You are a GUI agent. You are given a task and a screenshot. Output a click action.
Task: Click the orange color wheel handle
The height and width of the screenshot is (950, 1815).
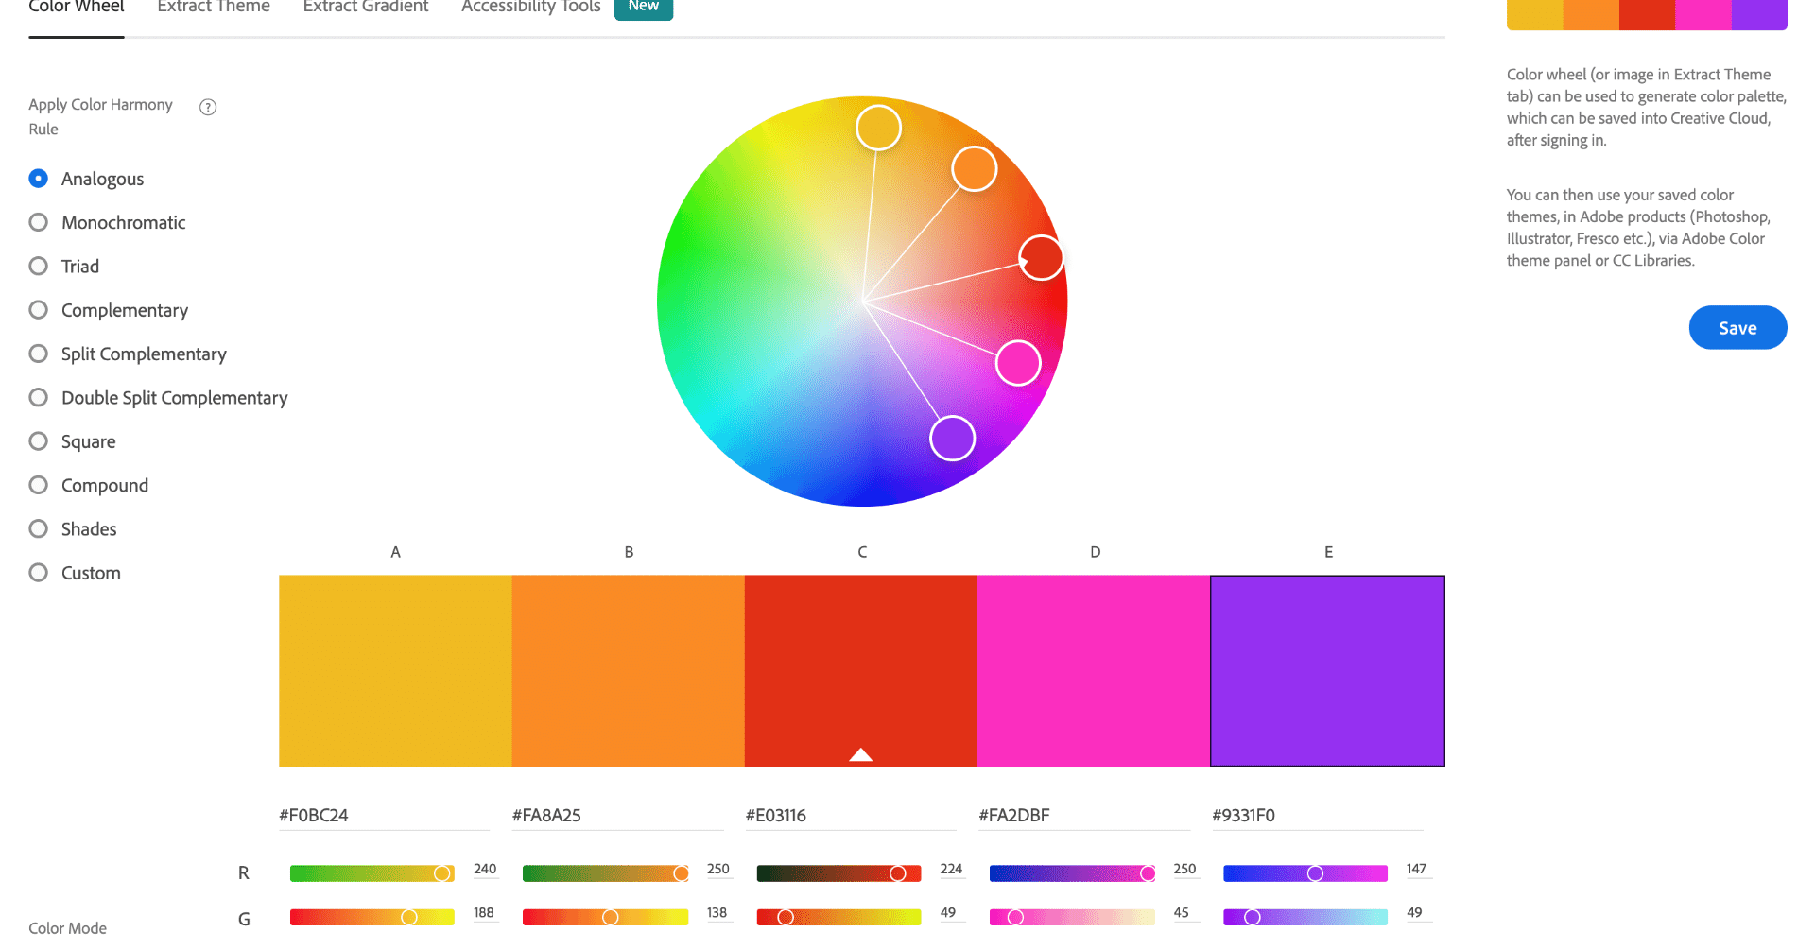coord(974,169)
